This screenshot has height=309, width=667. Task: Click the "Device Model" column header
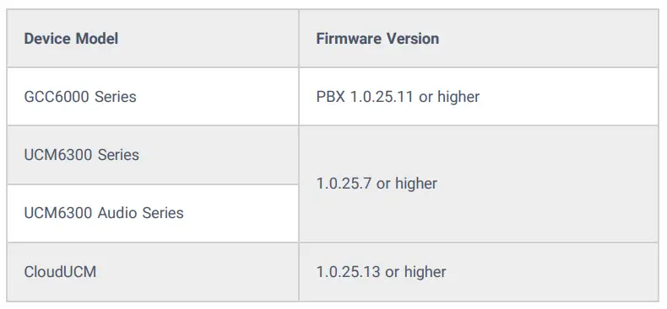click(153, 38)
